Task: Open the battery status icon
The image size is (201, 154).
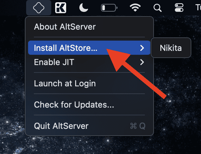Action: [109, 7]
